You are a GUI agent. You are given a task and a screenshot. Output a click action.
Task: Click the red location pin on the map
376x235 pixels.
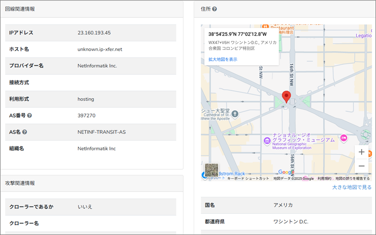286,97
